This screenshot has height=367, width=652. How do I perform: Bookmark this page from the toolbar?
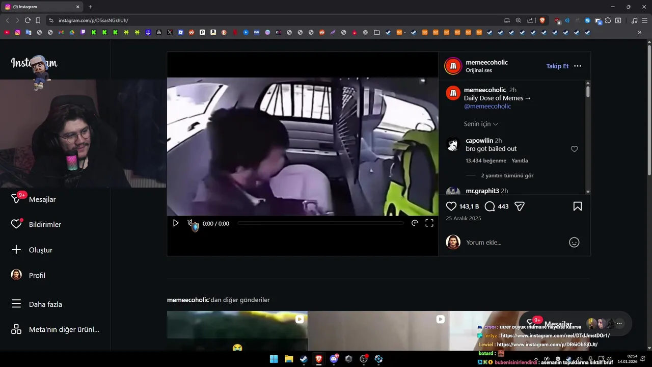coord(38,20)
